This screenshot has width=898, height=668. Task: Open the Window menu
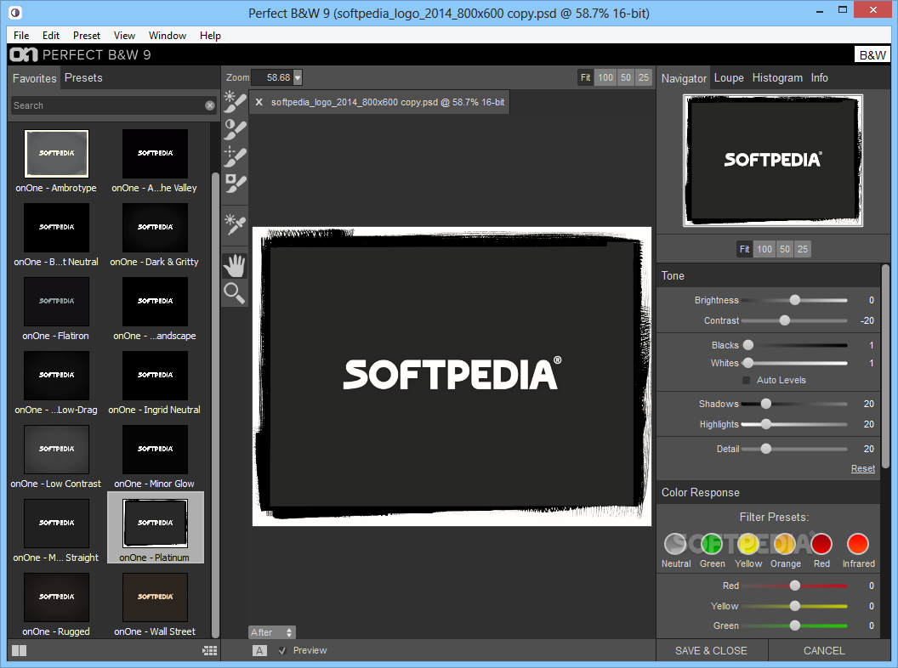coord(168,36)
